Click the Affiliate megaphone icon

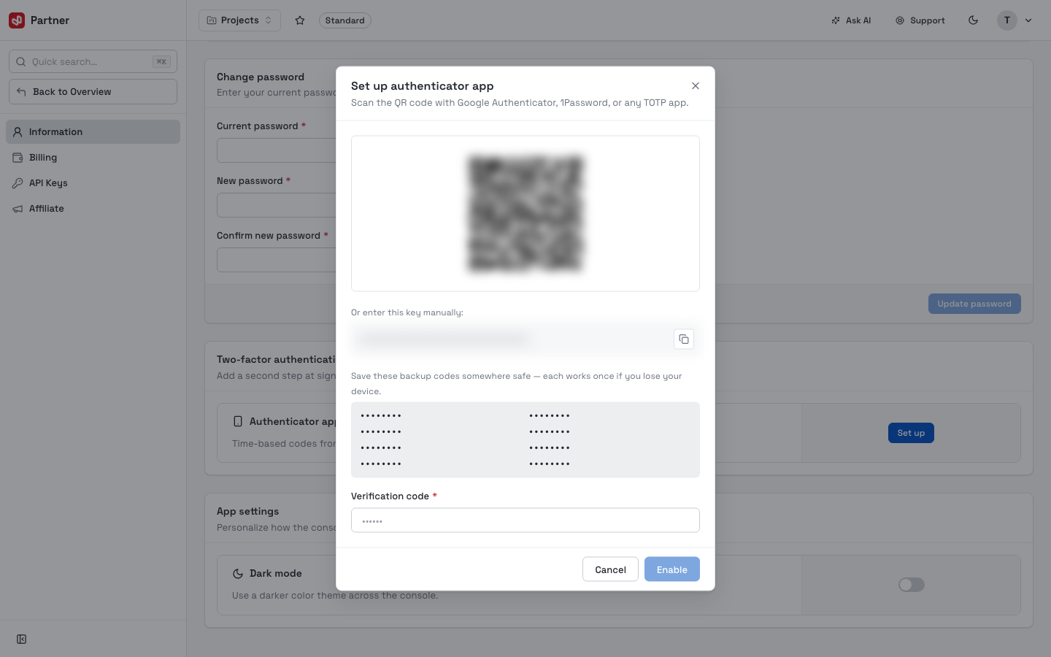click(18, 209)
